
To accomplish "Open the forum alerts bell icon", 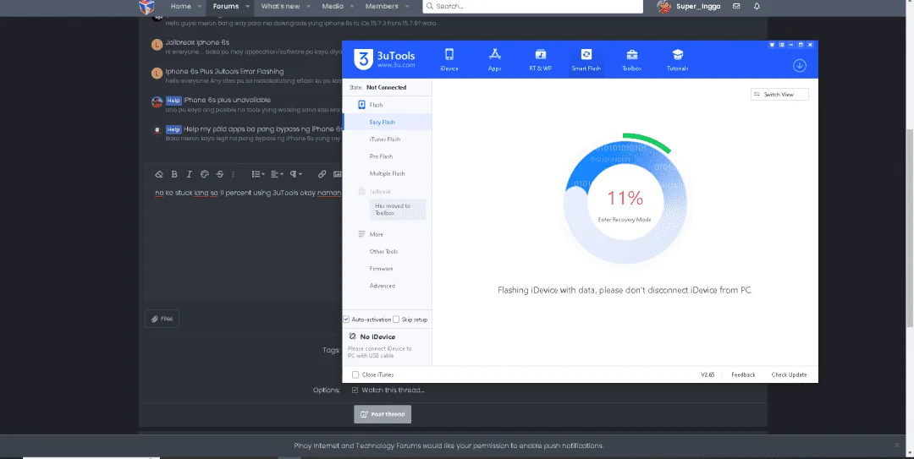I will (x=757, y=7).
